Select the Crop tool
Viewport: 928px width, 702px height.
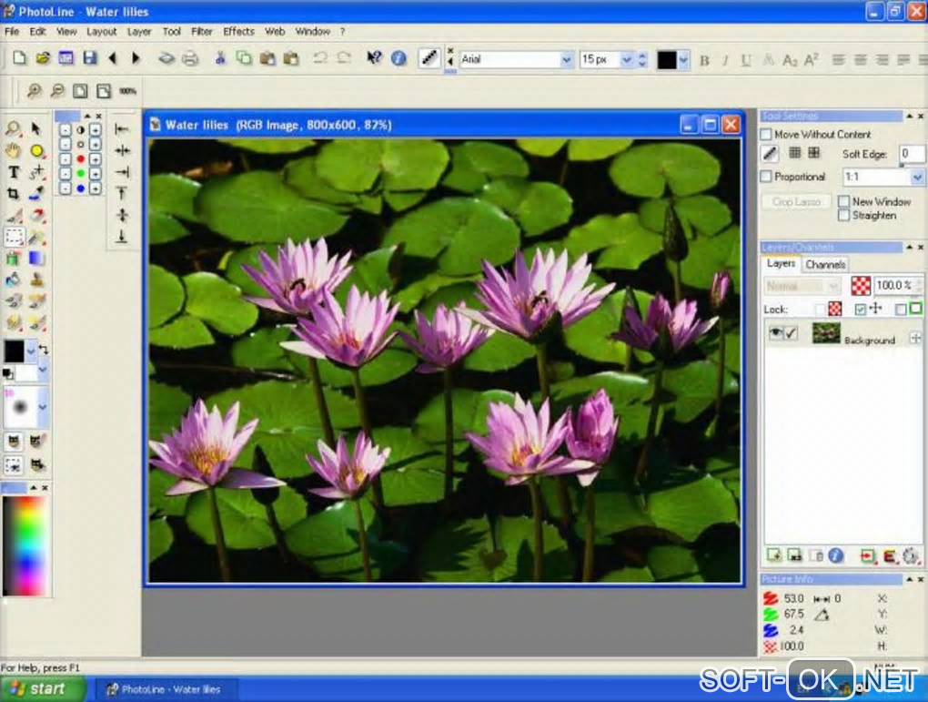coord(13,194)
